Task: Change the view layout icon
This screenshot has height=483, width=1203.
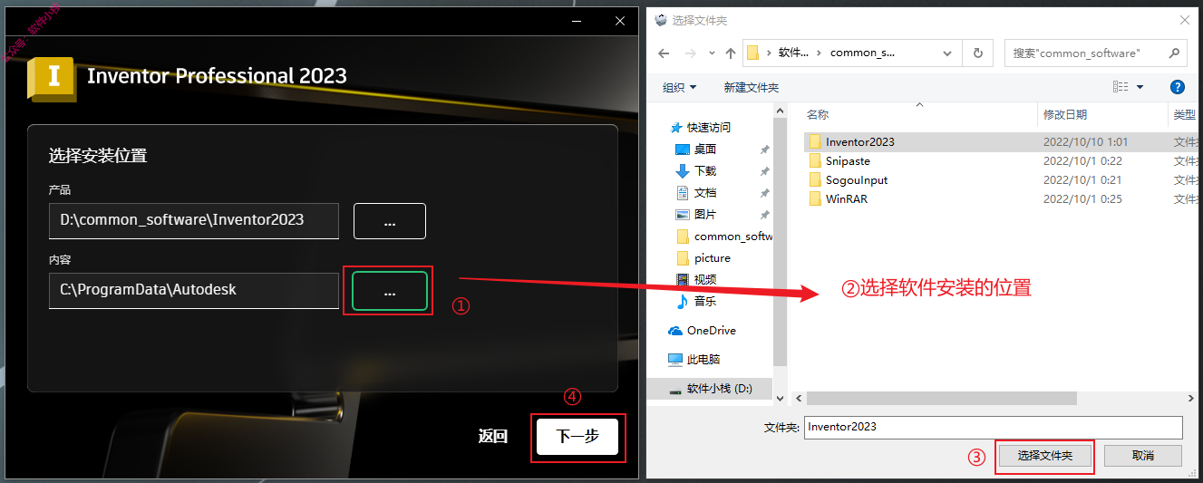Action: tap(1121, 87)
